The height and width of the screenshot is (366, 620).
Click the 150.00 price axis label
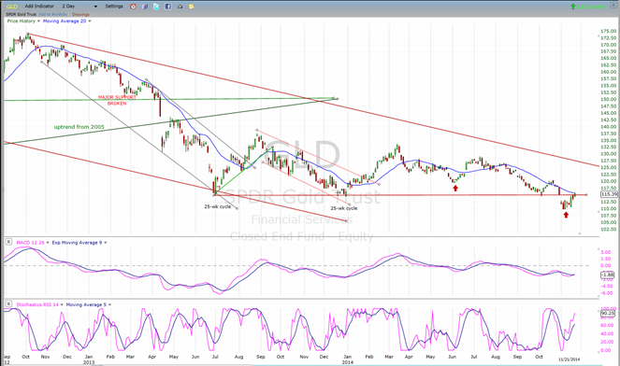coord(608,100)
